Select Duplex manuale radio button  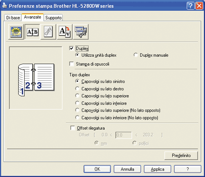click(x=136, y=55)
